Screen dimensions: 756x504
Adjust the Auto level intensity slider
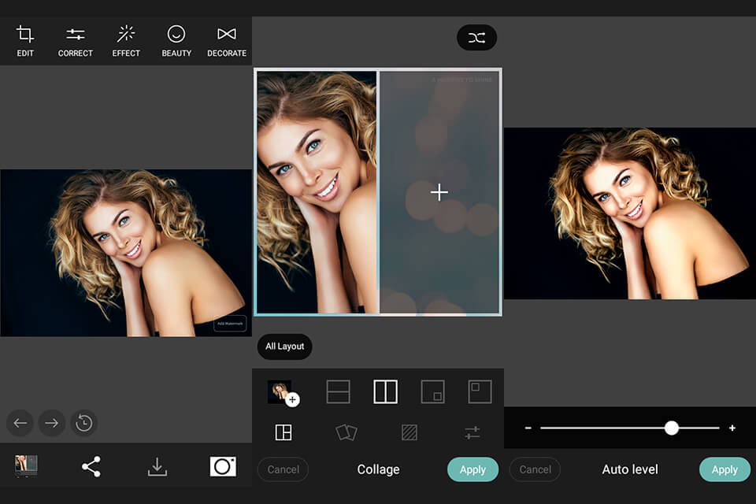point(671,428)
